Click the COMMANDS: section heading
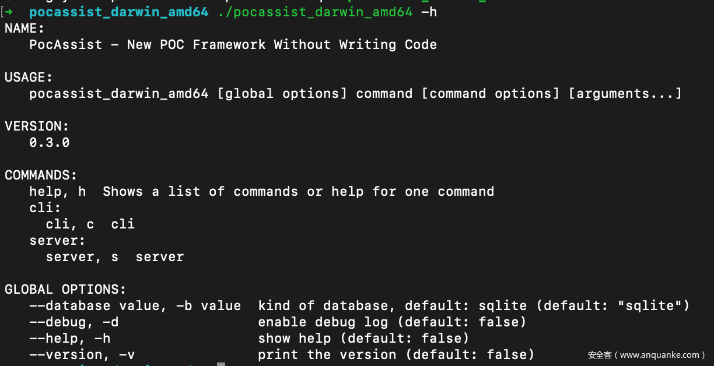Screen dimensions: 714x366 click(x=41, y=175)
